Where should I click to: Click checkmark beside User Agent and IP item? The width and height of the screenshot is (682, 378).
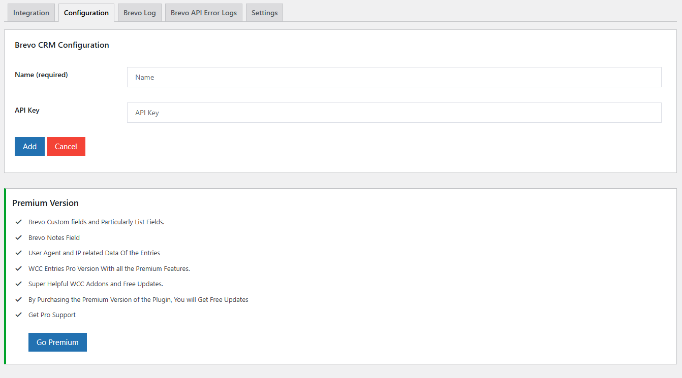pos(19,253)
